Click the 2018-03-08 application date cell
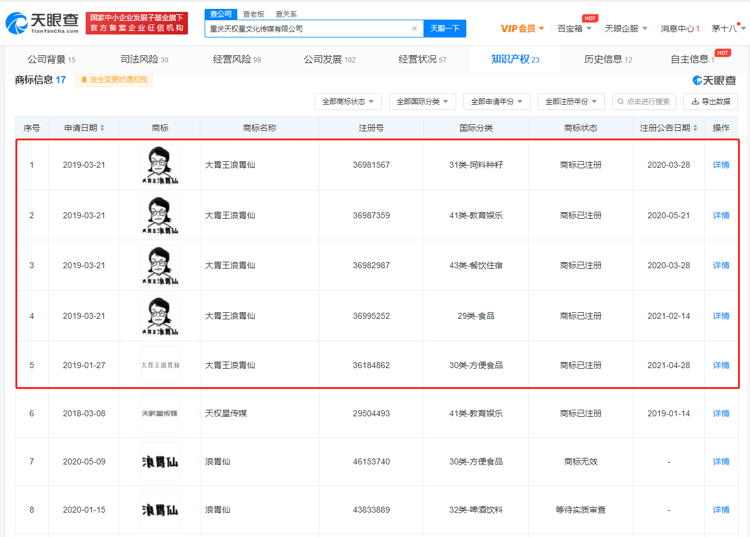 (84, 413)
